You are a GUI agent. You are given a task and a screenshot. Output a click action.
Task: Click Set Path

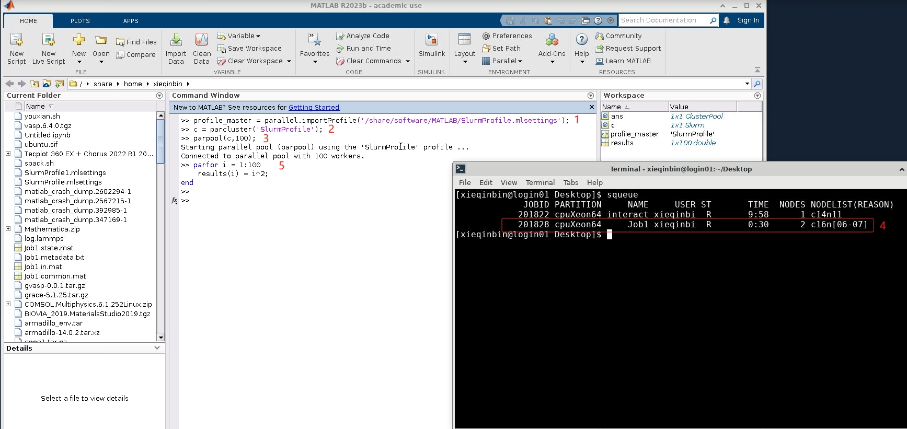click(x=501, y=48)
